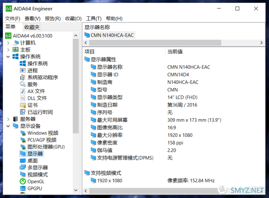Select the 多显示器 tree item
Image resolution: width=269 pixels, height=198 pixels.
pos(38,168)
